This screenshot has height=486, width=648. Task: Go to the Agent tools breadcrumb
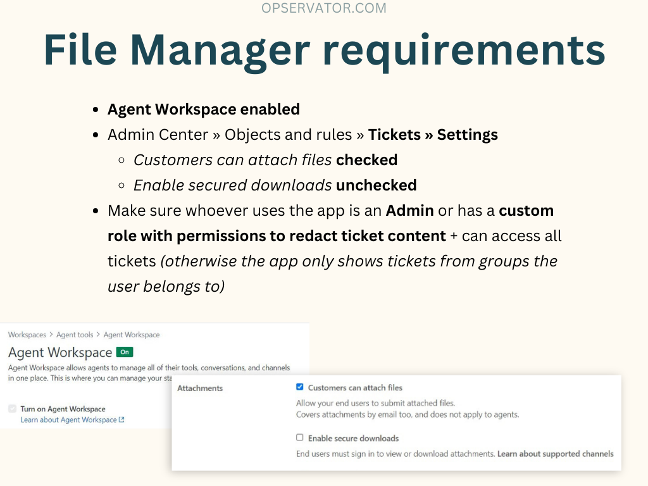tap(75, 335)
